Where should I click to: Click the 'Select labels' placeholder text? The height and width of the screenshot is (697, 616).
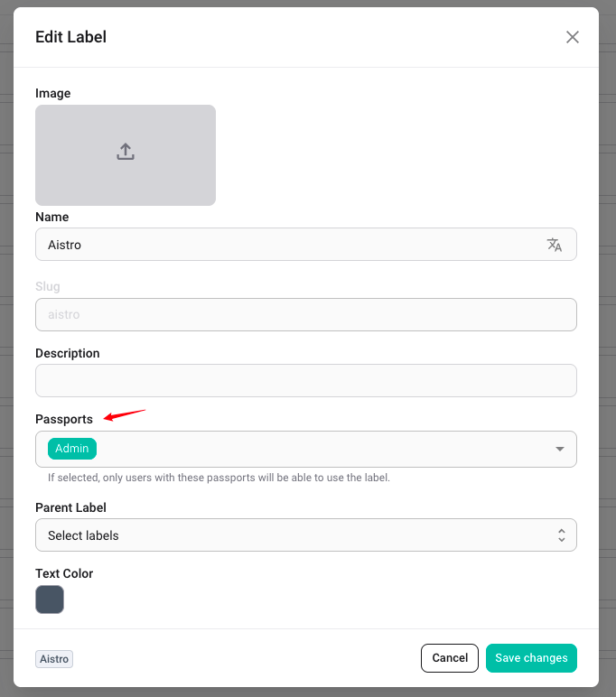click(x=84, y=535)
